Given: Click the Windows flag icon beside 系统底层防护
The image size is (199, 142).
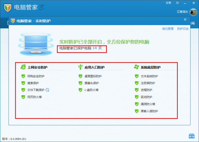Looking at the screenshot, I should [137, 67].
